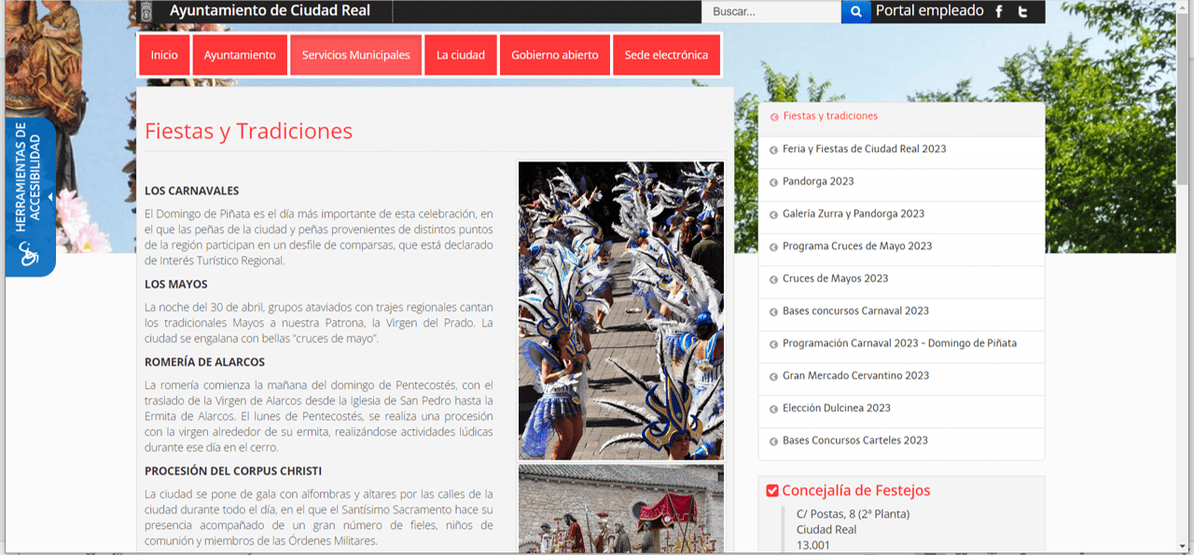Focus the Buscar search field

pyautogui.click(x=771, y=12)
